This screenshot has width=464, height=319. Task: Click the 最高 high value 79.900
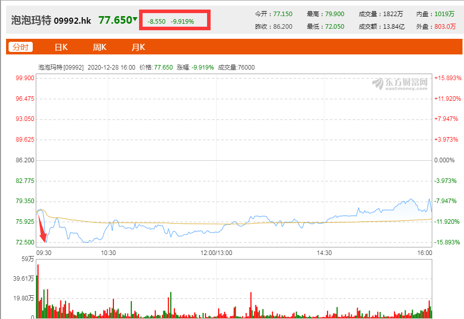point(335,14)
